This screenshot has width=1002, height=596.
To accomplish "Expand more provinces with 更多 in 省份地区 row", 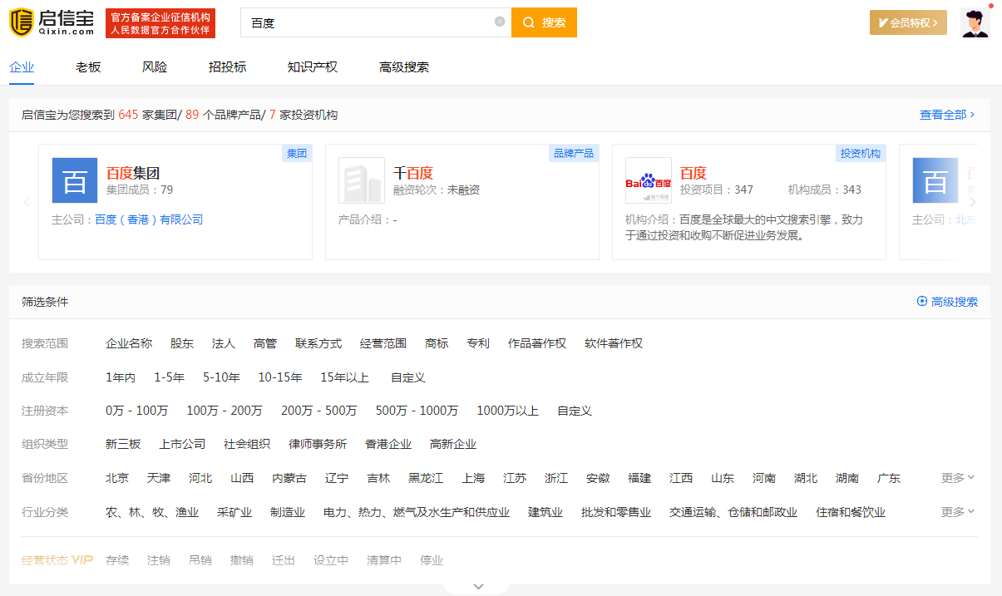I will 958,478.
